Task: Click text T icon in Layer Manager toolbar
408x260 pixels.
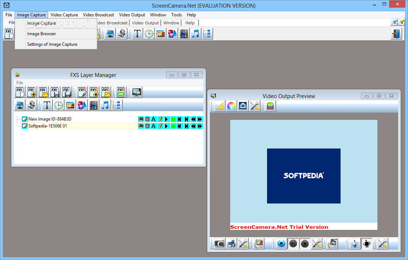Action: point(47,105)
